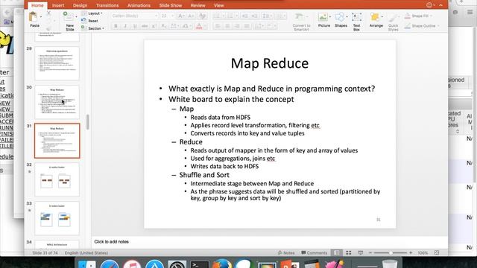Viewport: 477px width, 268px height.
Task: Select slide 32 thumbnail
Action: [x=57, y=179]
